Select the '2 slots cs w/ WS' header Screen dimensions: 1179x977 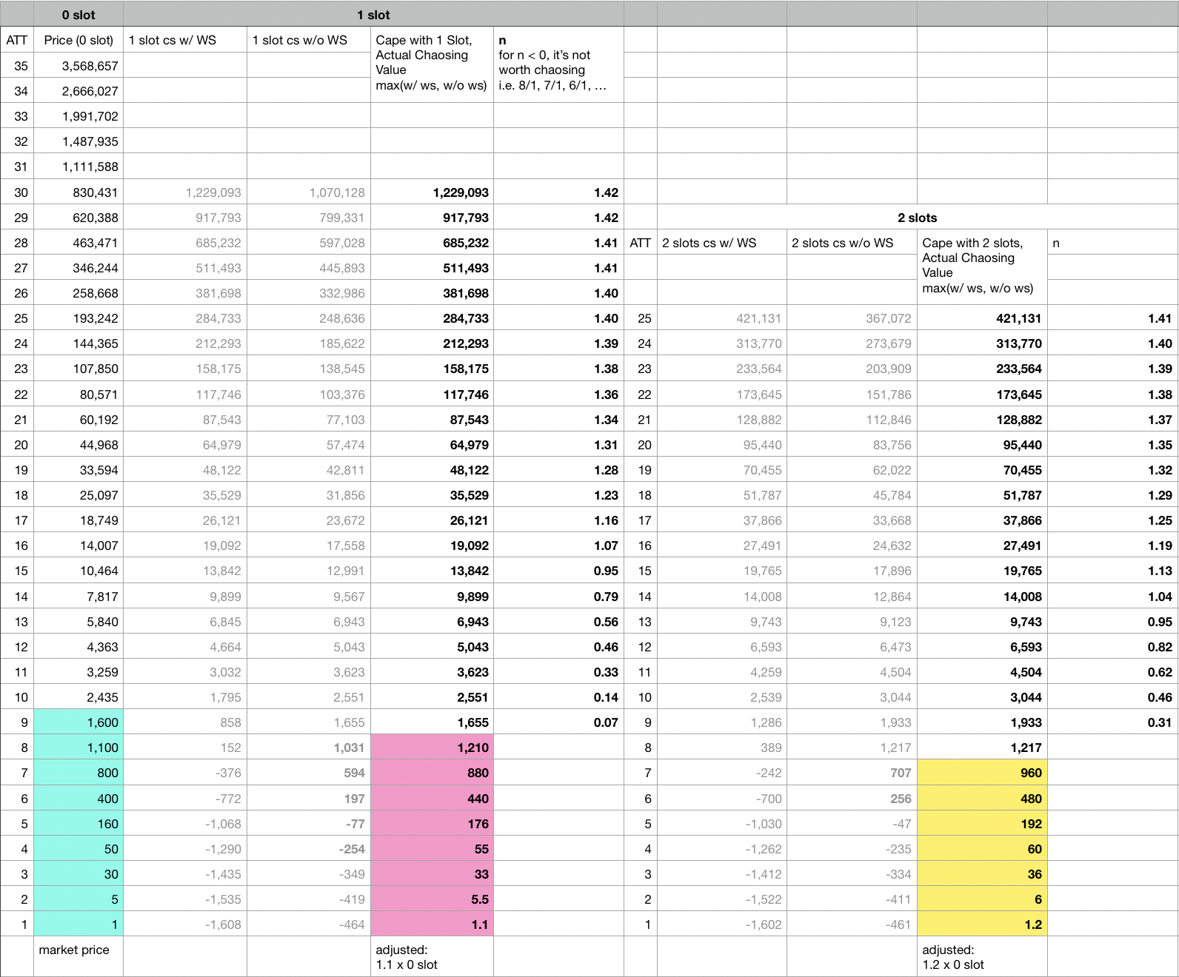[722, 243]
